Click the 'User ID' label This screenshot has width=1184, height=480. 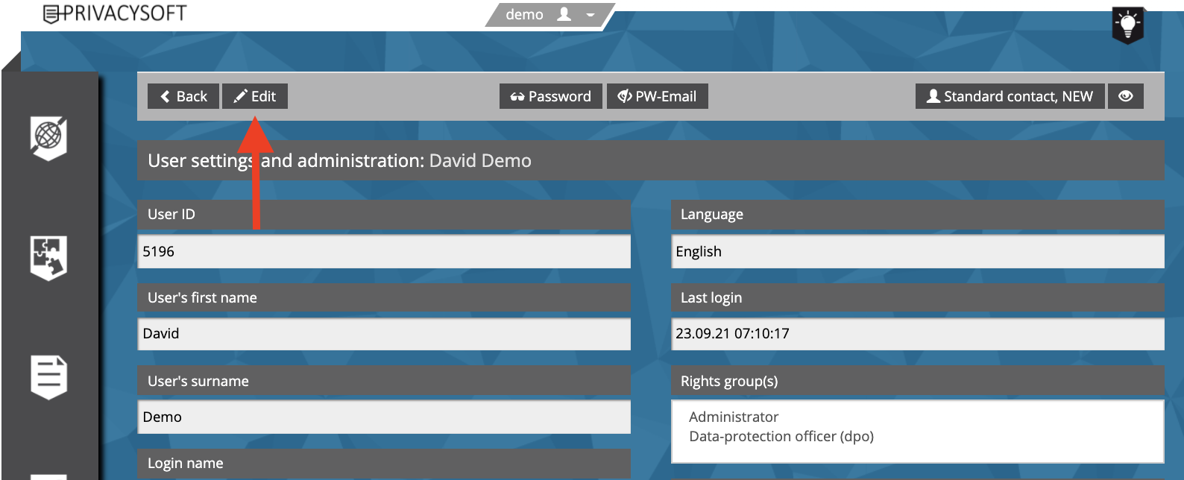pos(171,214)
